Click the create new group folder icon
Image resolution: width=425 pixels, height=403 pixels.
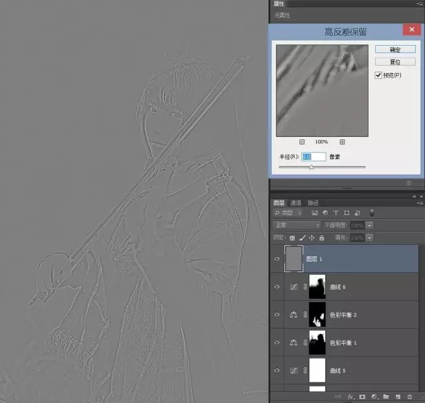(x=385, y=397)
